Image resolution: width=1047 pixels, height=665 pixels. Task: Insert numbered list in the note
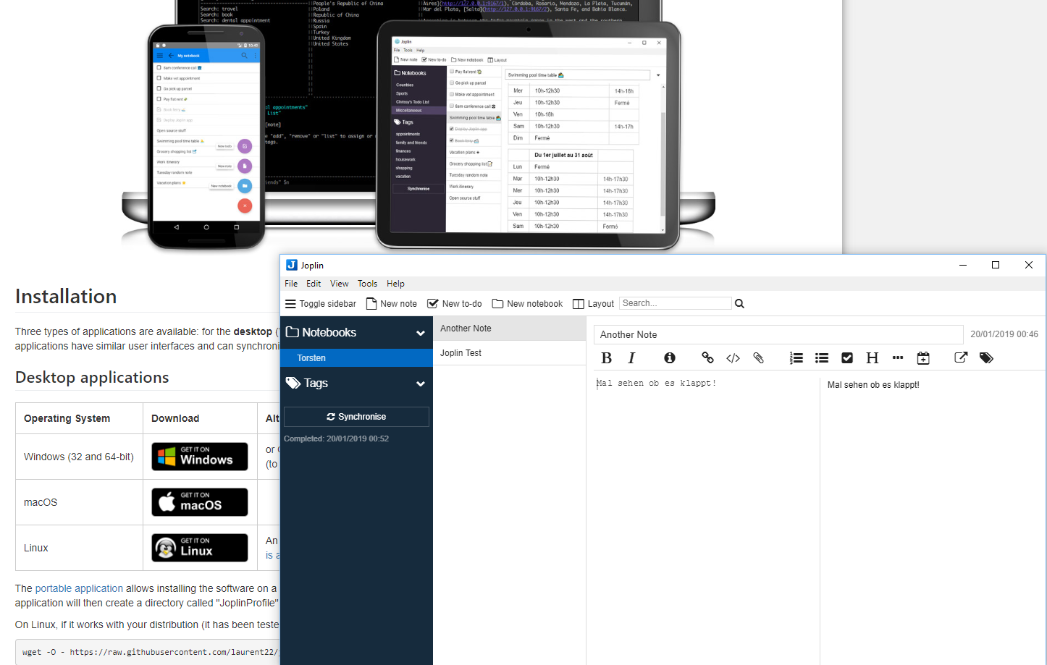click(x=796, y=358)
